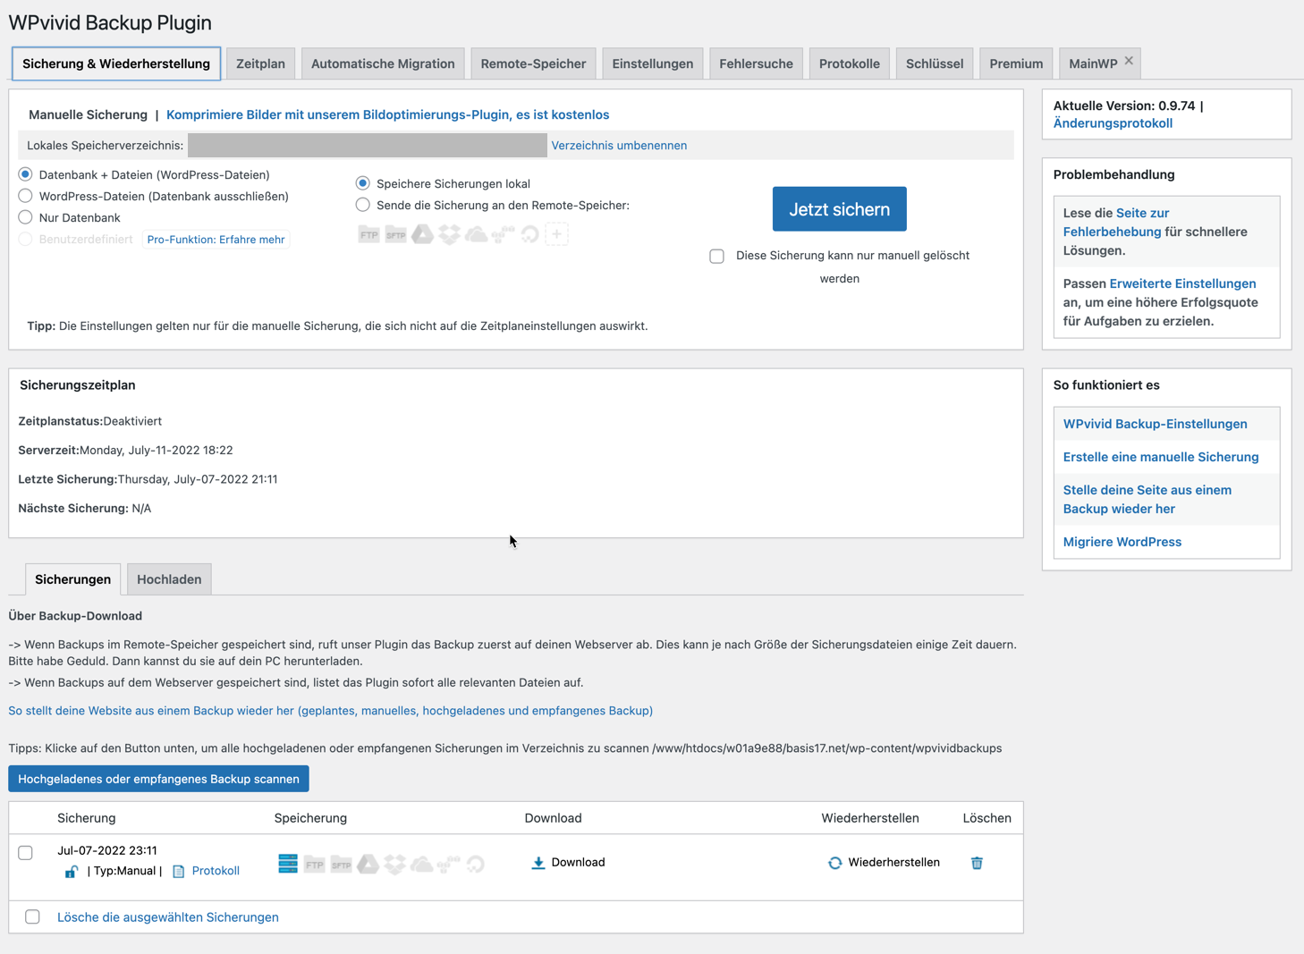
Task: Click the Amazon S3 icon under remote storage options
Action: point(503,234)
